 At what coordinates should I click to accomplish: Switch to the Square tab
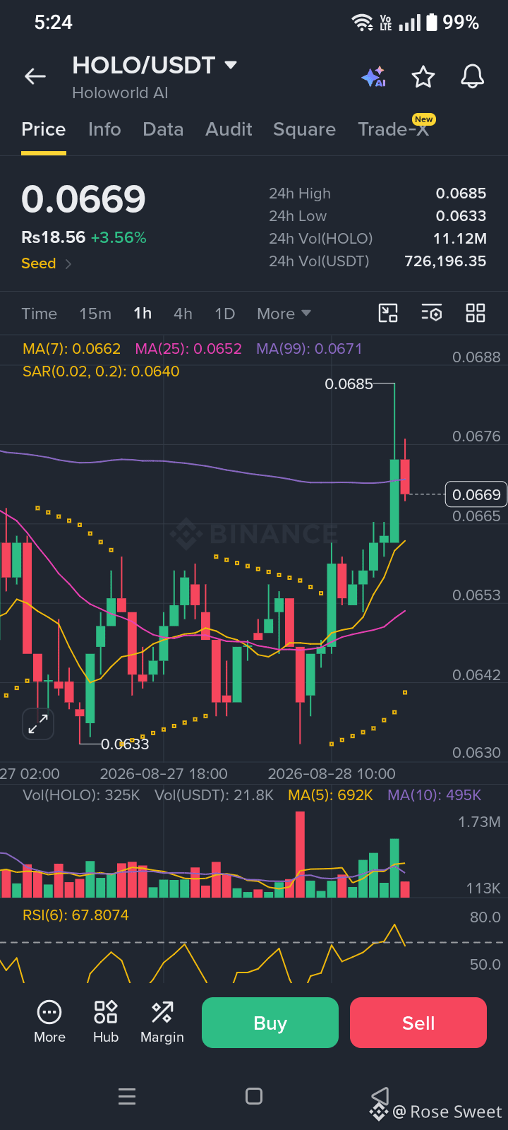[x=304, y=129]
